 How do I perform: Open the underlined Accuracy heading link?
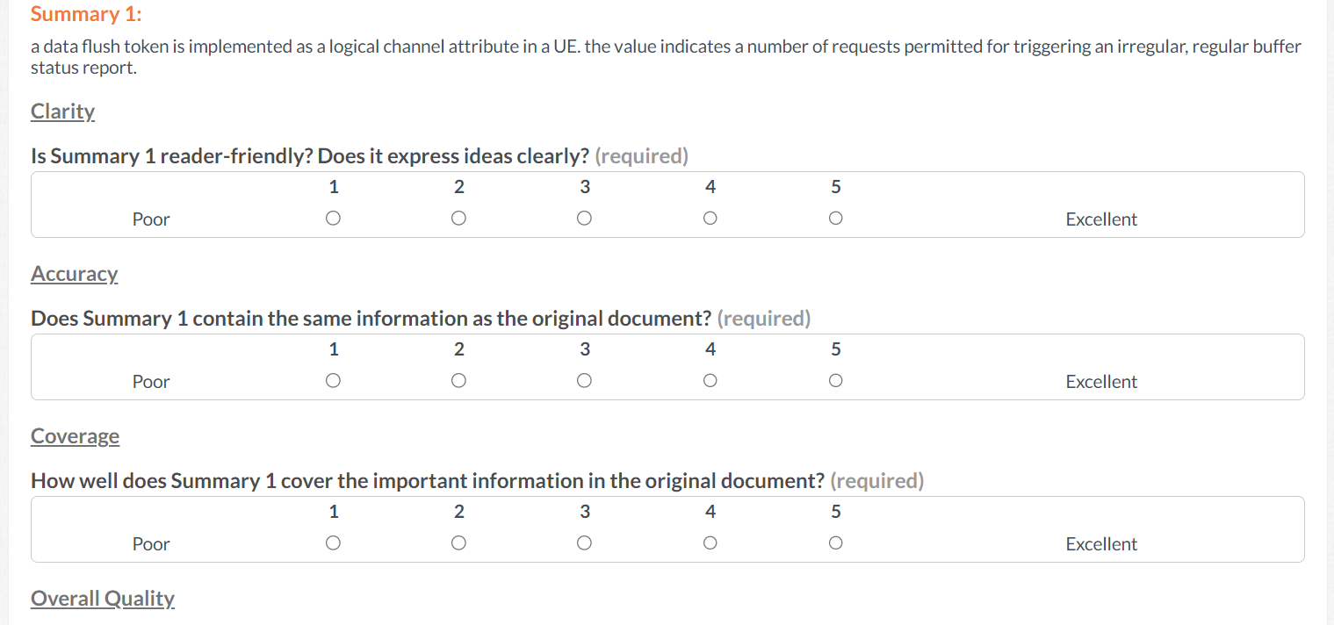click(x=74, y=274)
